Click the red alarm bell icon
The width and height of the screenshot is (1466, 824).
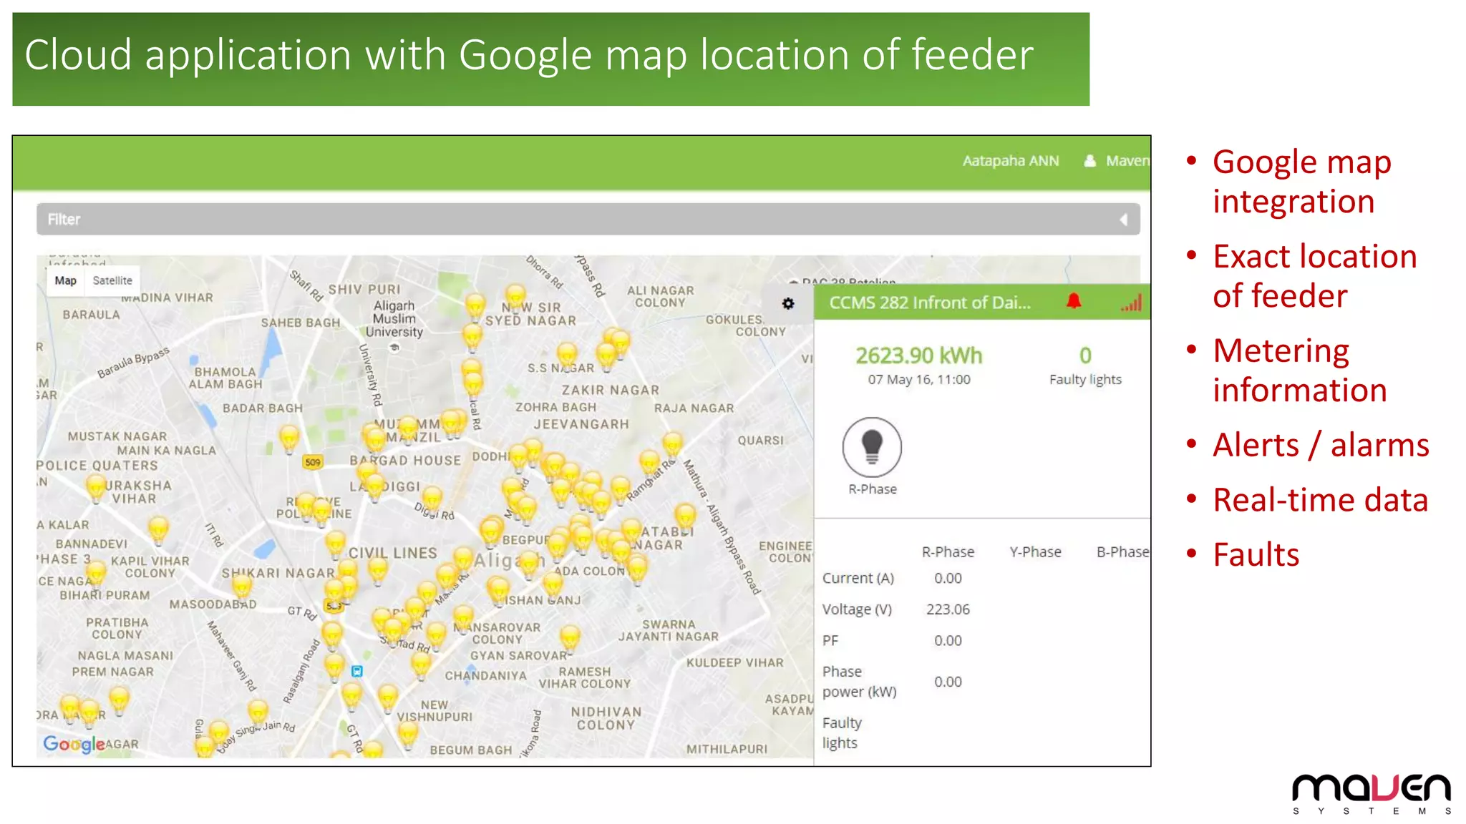pos(1074,301)
